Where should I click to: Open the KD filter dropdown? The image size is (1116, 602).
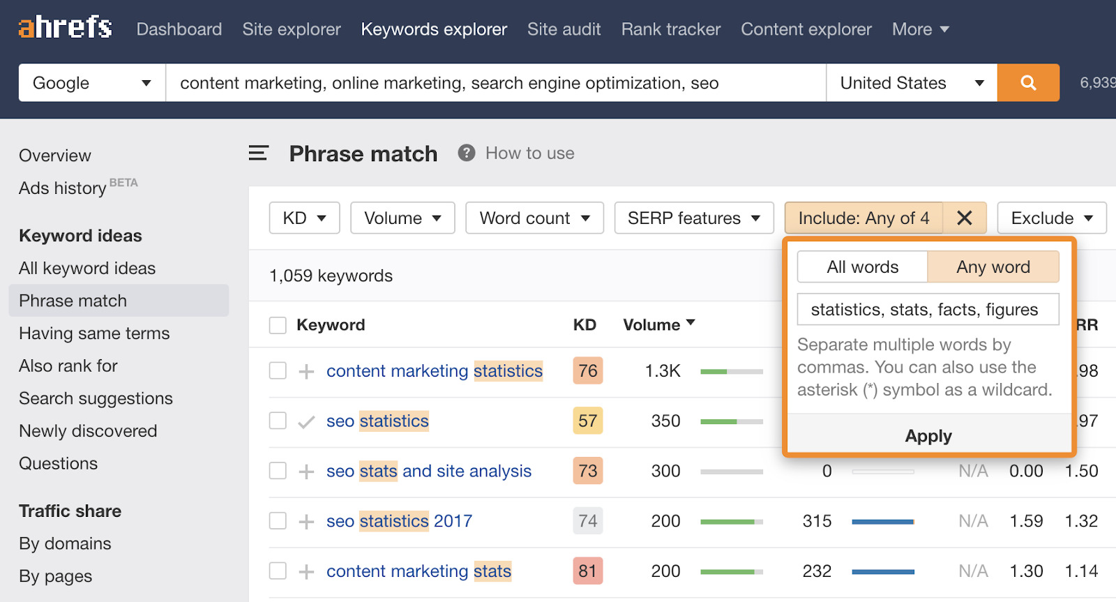pyautogui.click(x=304, y=218)
